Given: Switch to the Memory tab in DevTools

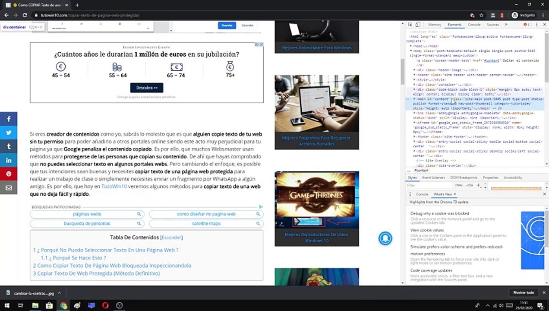Looking at the screenshot, I should point(435,25).
